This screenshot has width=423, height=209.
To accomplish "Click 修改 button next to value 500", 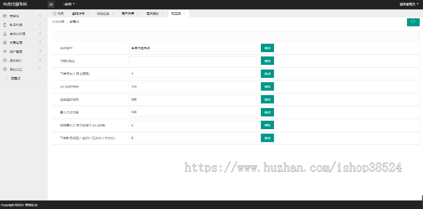I will tap(267, 112).
